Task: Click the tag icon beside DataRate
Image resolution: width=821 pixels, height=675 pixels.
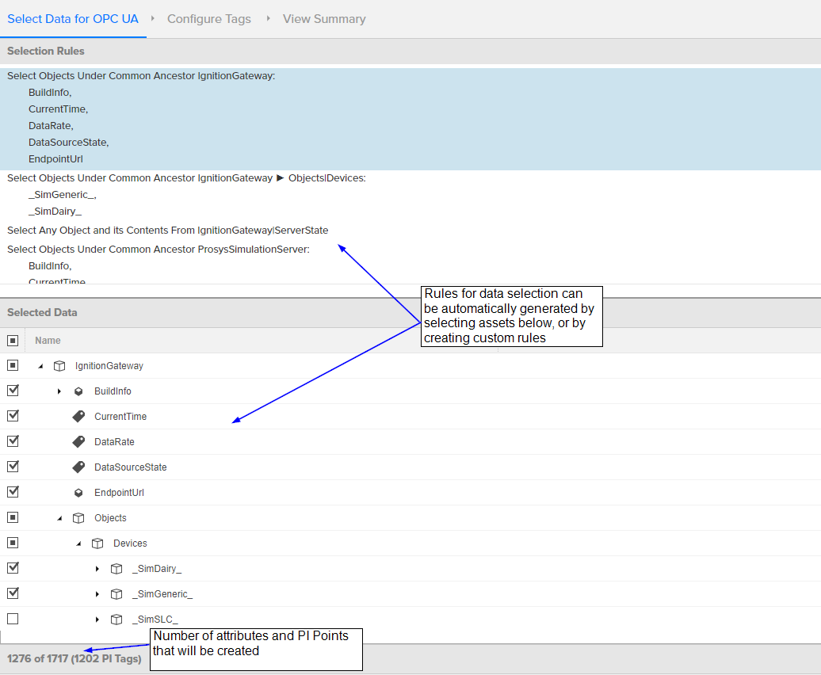Action: click(x=78, y=442)
